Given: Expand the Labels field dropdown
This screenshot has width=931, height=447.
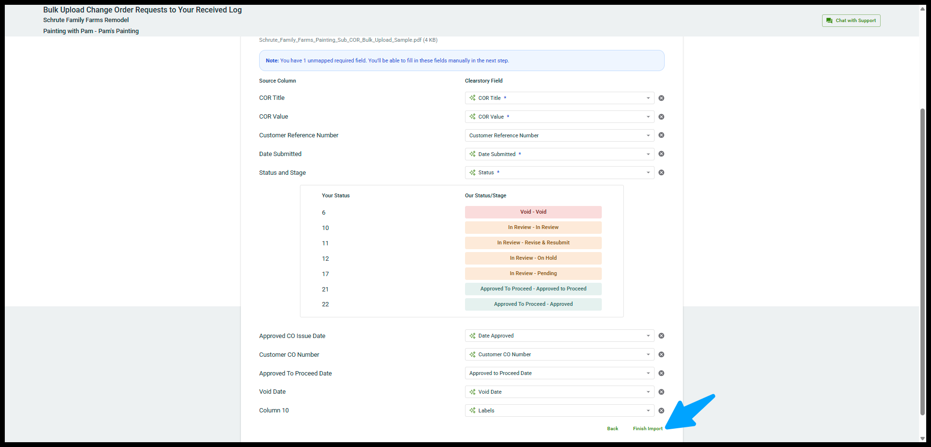Looking at the screenshot, I should click(x=559, y=411).
